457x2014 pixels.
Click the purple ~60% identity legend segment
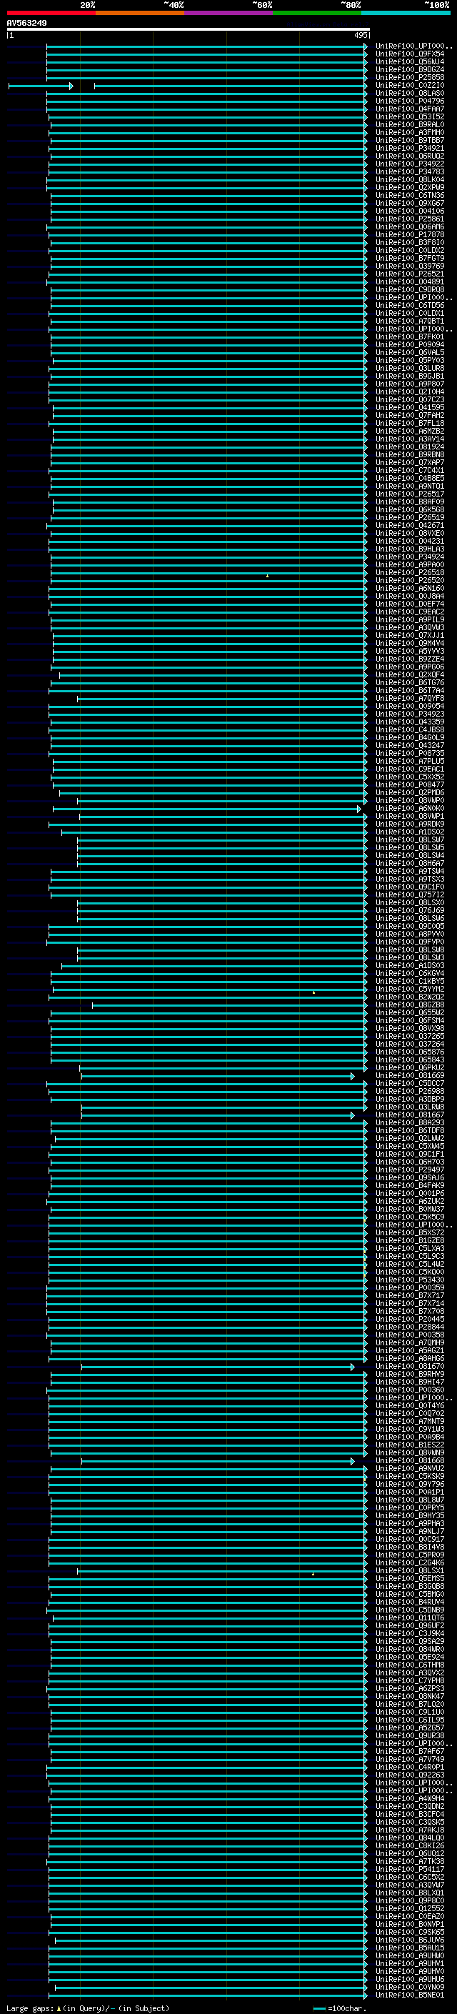point(228,13)
